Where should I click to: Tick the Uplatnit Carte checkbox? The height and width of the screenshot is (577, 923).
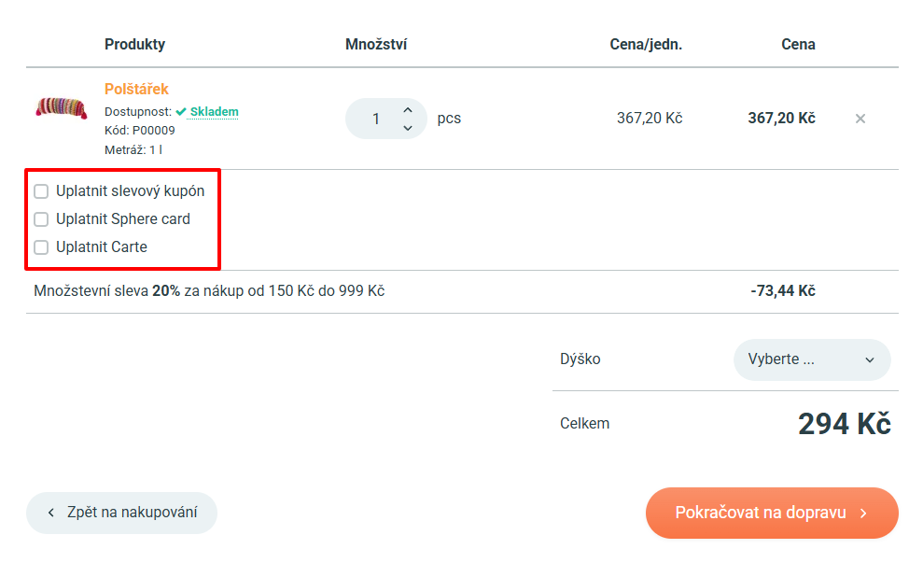coord(41,247)
